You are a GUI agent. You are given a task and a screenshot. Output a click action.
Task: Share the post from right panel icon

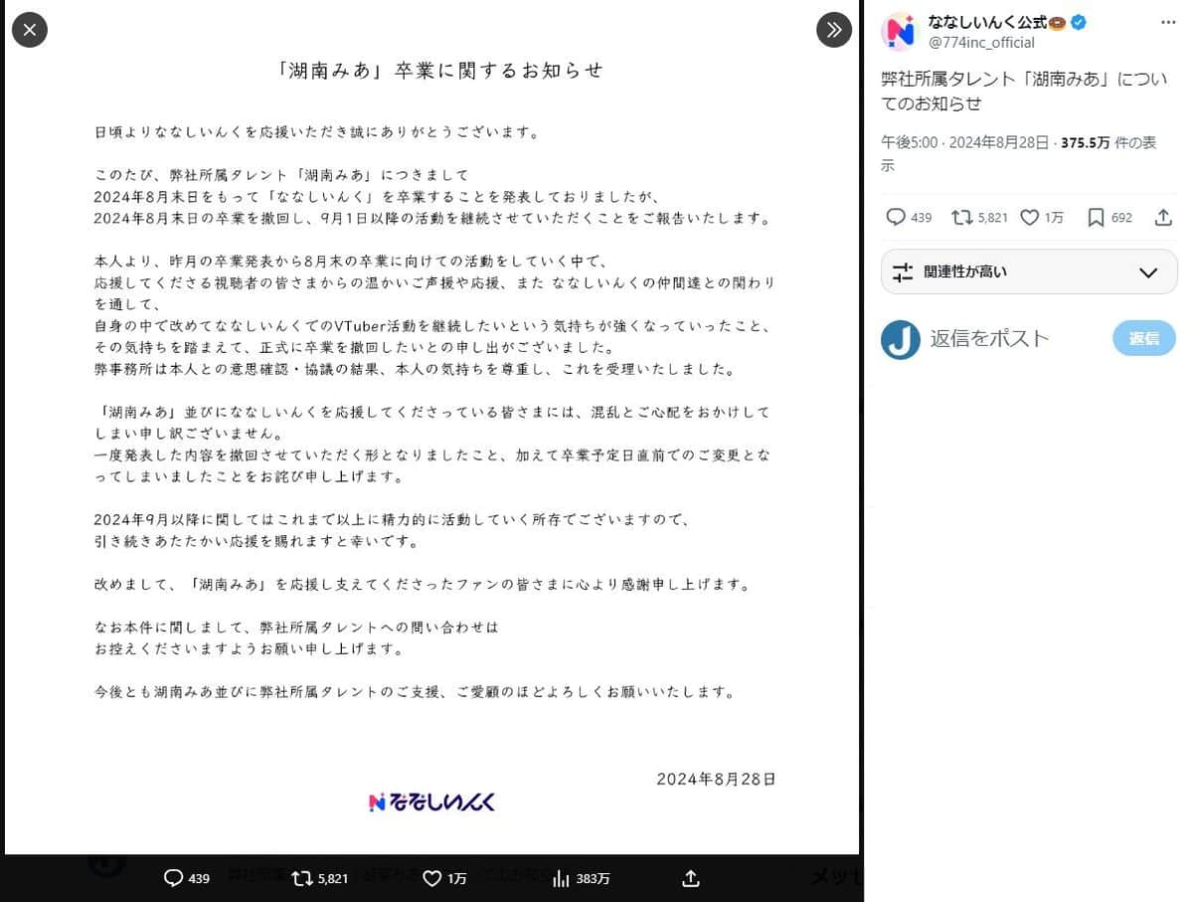[1163, 217]
